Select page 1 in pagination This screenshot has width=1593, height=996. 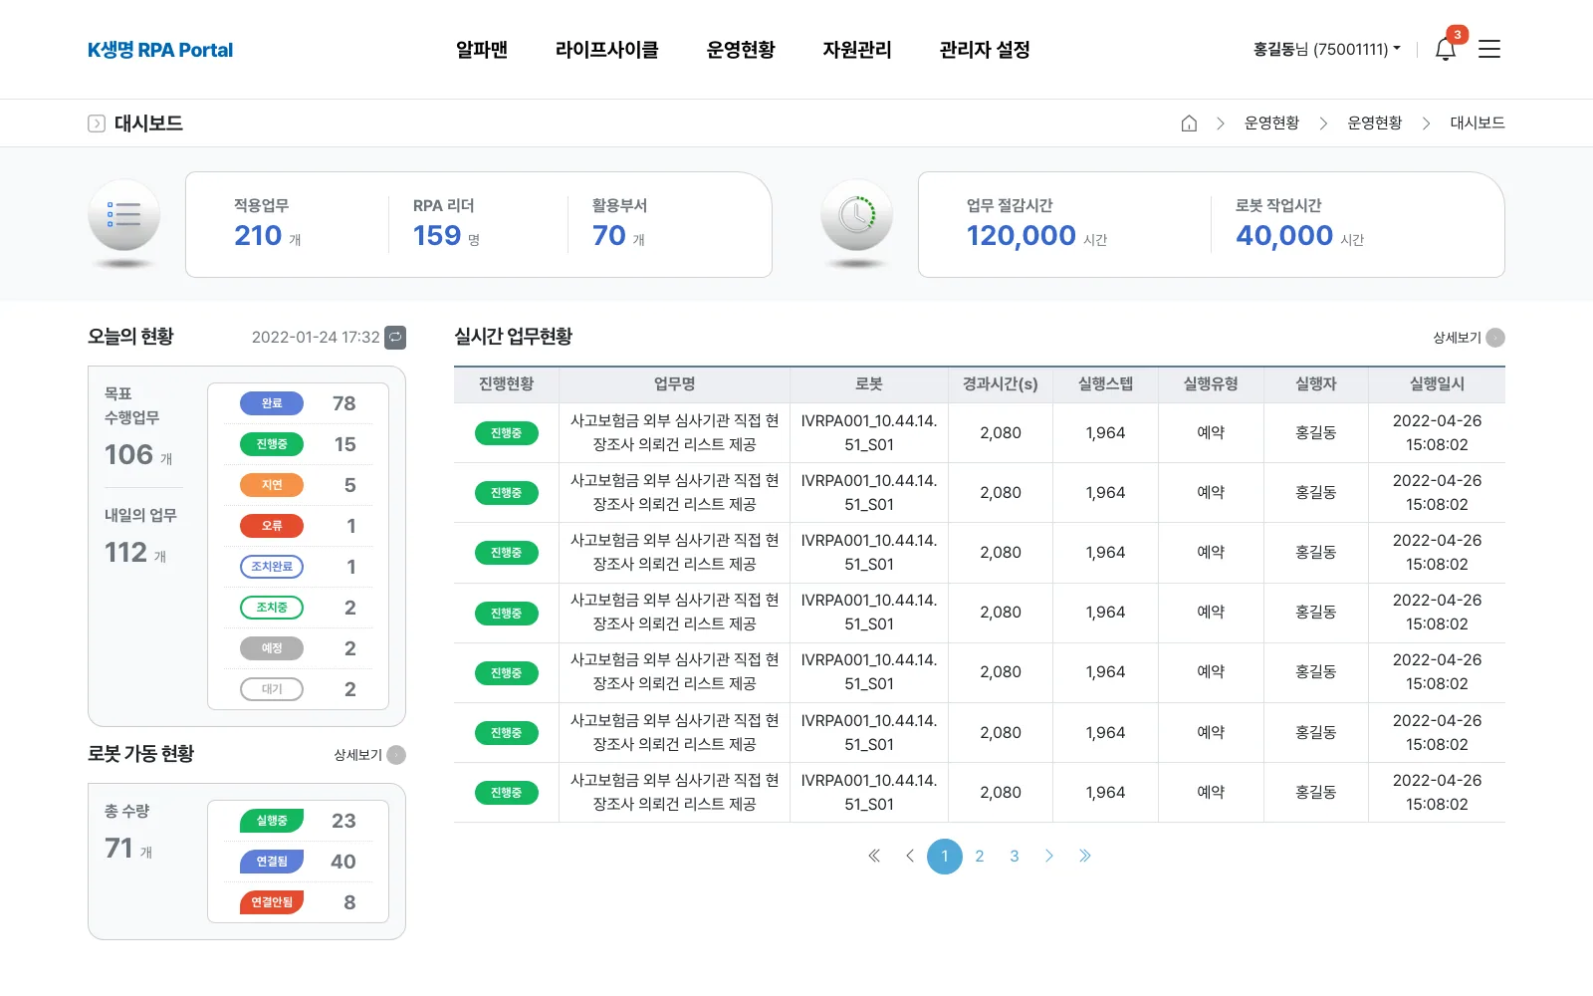pos(945,857)
